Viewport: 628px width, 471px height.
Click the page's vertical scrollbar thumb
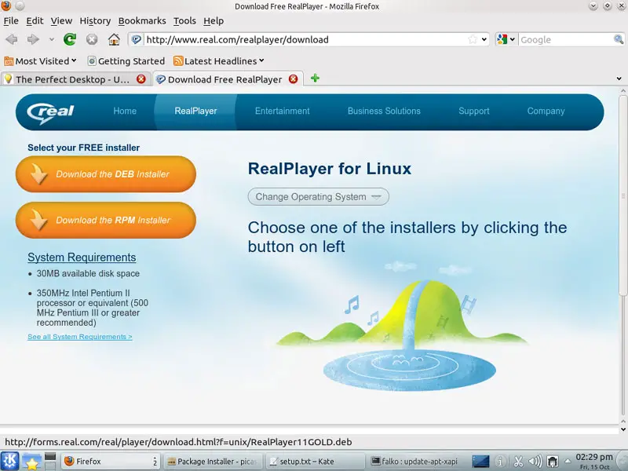point(623,195)
